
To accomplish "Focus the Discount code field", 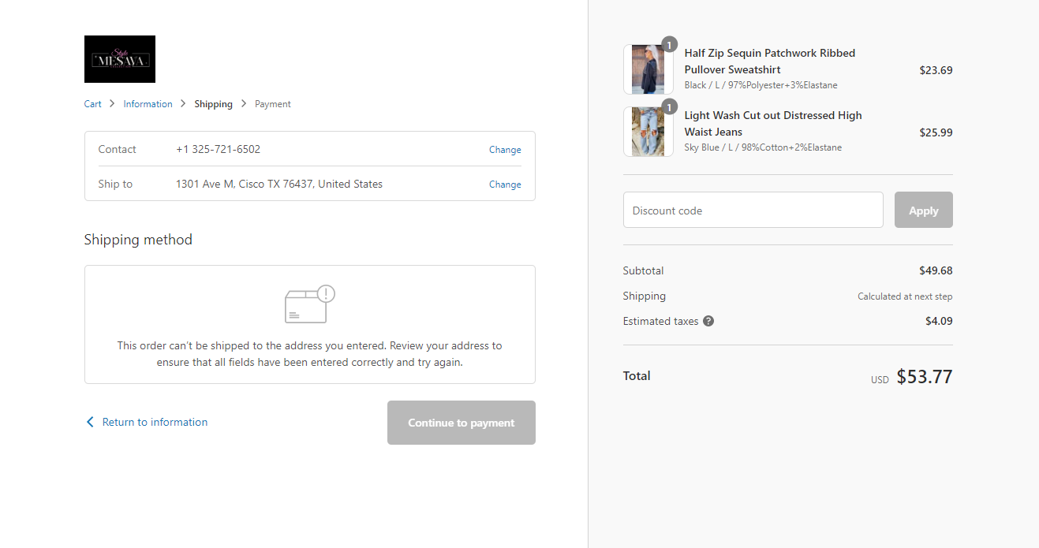I will tap(753, 211).
